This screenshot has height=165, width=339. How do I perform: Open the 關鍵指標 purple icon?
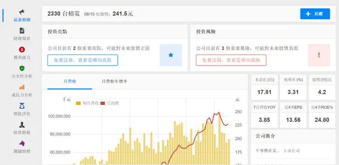(x=22, y=143)
